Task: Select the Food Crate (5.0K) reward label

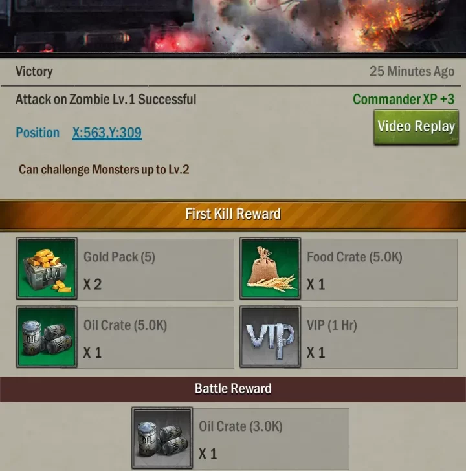Action: click(x=355, y=257)
